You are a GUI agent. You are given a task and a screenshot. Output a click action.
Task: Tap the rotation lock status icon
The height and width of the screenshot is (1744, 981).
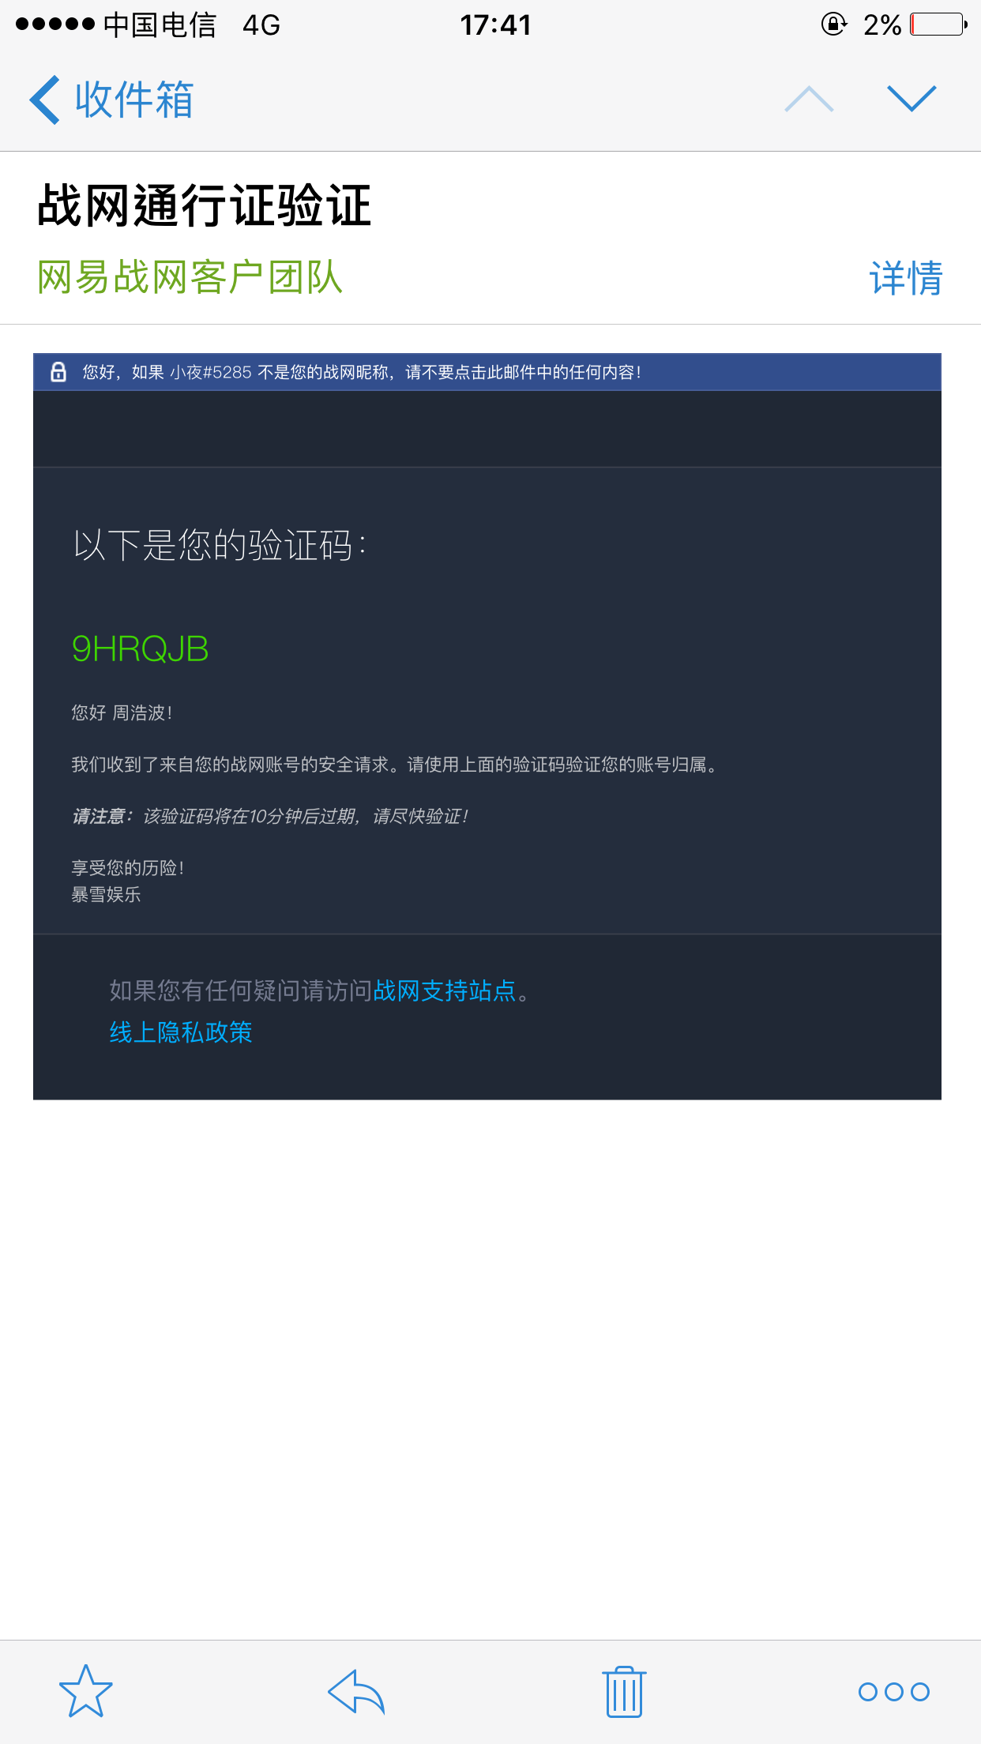[834, 24]
